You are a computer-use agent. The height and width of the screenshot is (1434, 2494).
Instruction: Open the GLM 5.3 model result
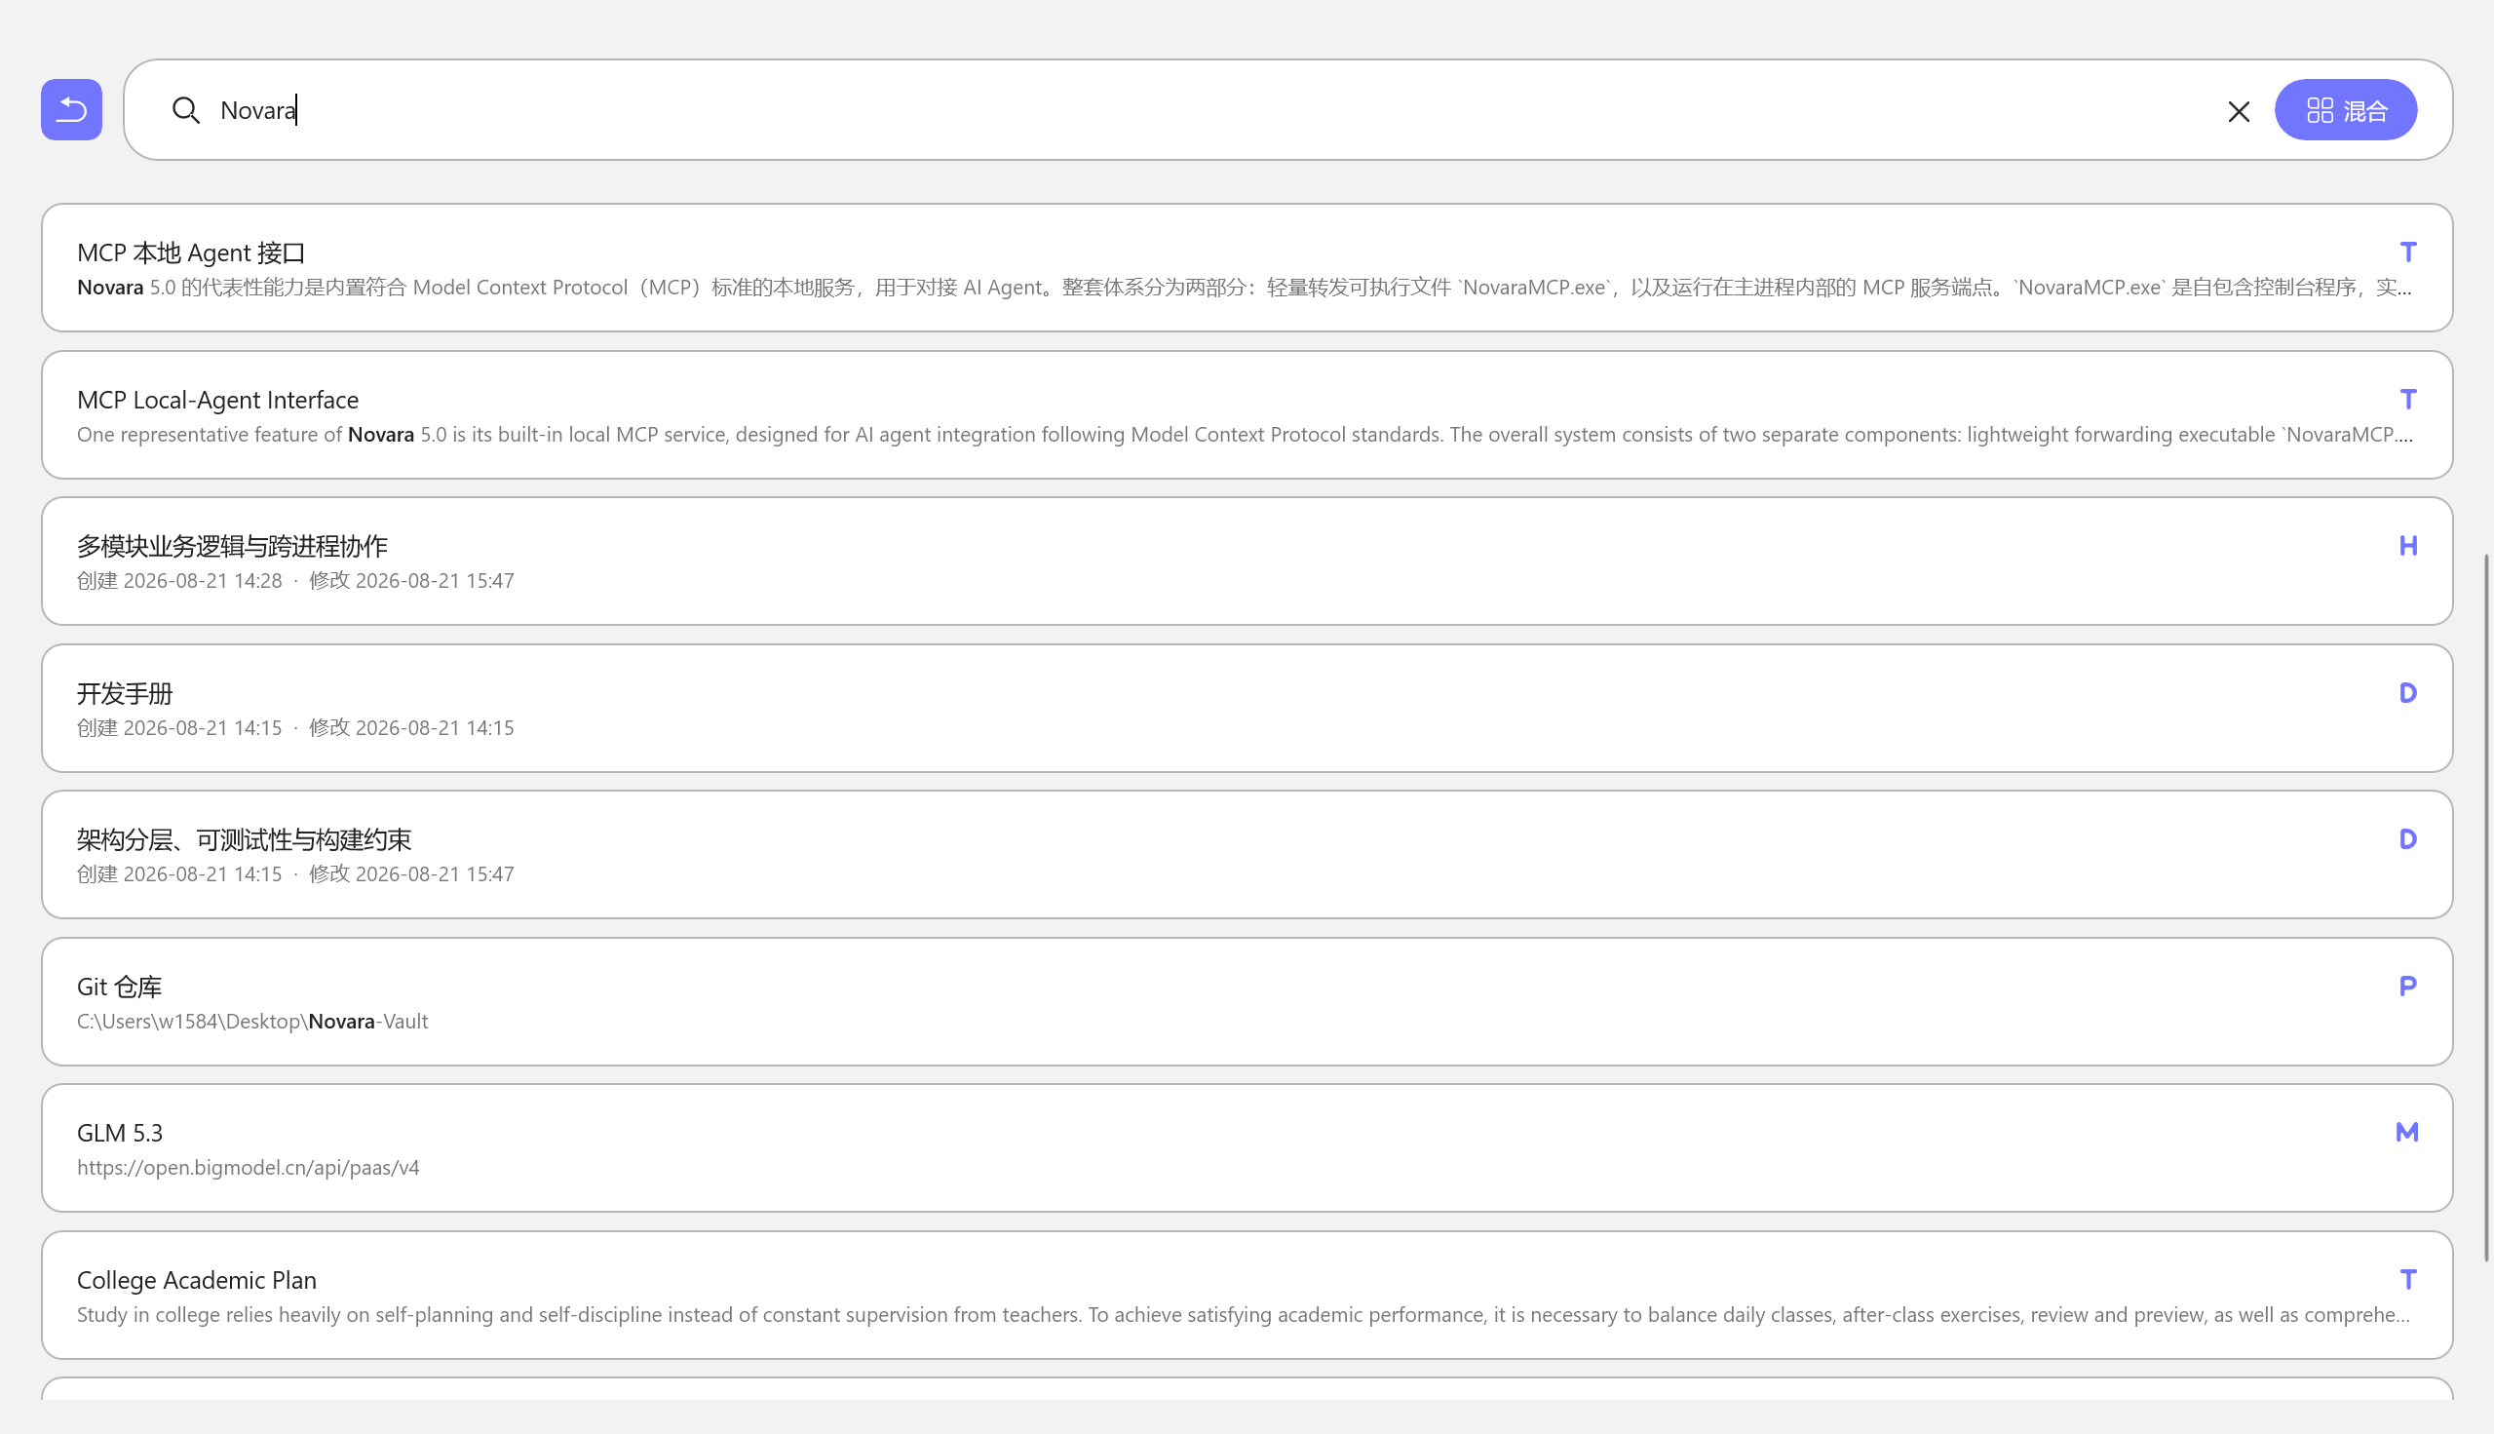[x=1247, y=1148]
